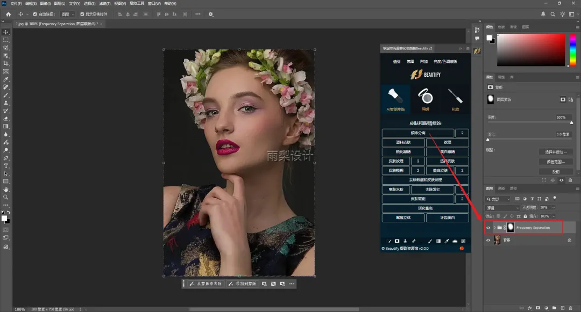Image resolution: width=581 pixels, height=312 pixels.
Task: Select the Type tool (T)
Action: point(6,166)
